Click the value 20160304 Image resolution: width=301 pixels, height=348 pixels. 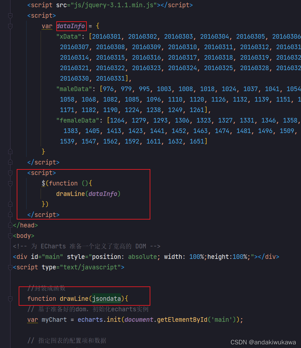point(215,37)
